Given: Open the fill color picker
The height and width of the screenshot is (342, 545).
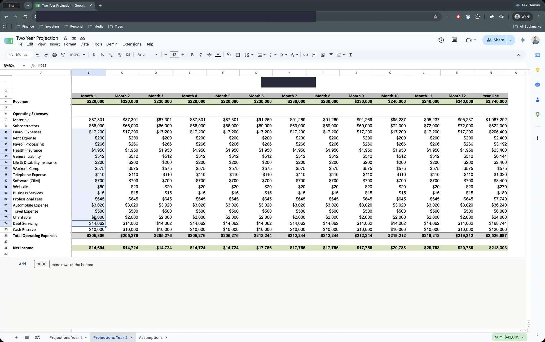Looking at the screenshot, I should pos(229,55).
